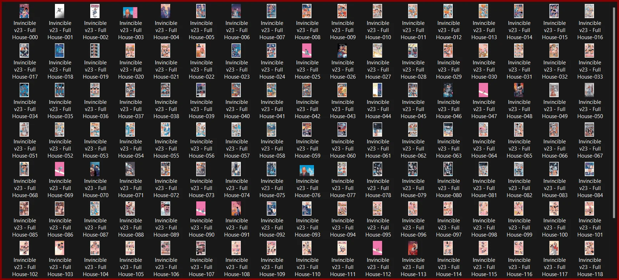Select the Full House-070 thumbnail

(x=95, y=169)
